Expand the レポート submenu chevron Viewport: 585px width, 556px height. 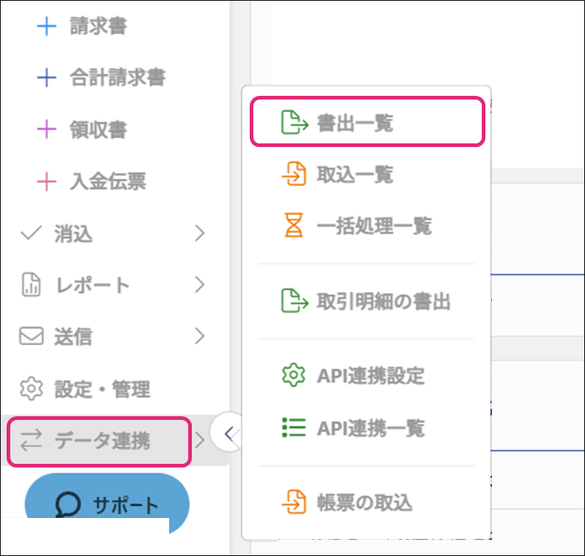click(200, 285)
